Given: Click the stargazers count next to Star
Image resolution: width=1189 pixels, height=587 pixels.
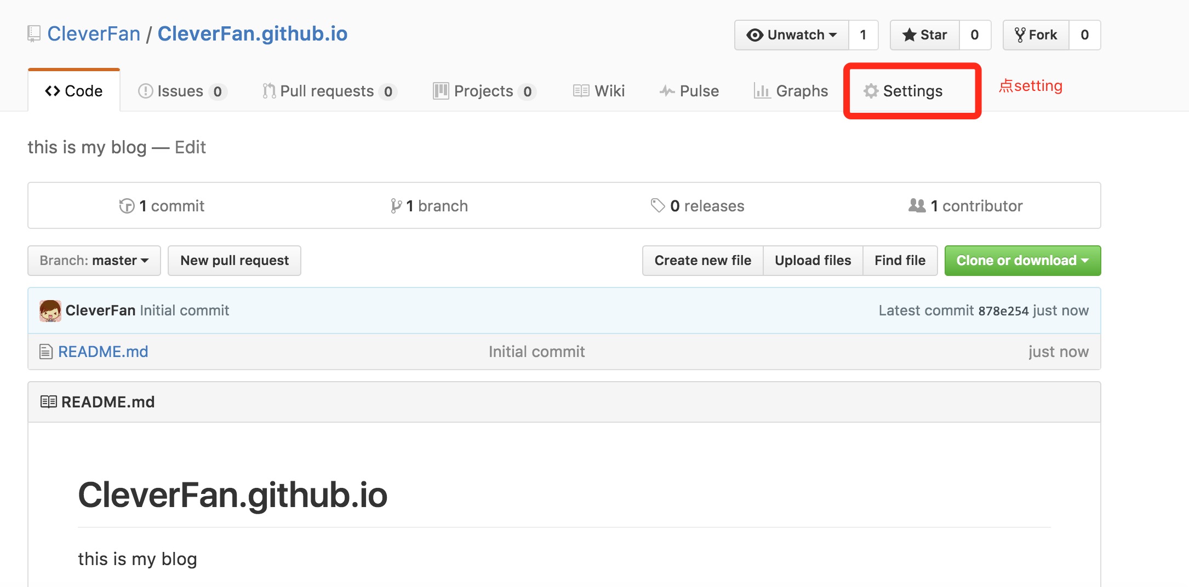Looking at the screenshot, I should 975,35.
